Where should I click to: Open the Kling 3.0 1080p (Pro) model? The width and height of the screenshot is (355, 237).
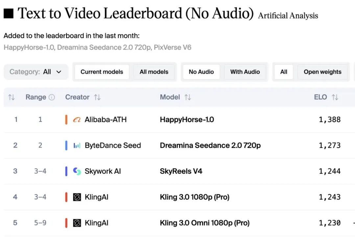195,197
